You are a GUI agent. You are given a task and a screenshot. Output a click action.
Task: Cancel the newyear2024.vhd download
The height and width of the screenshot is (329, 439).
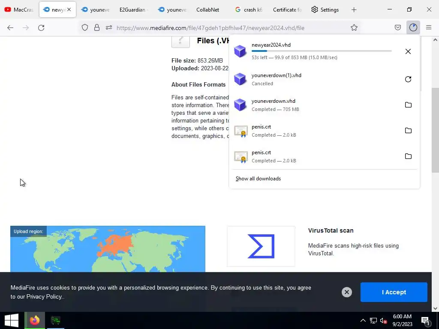(x=408, y=51)
